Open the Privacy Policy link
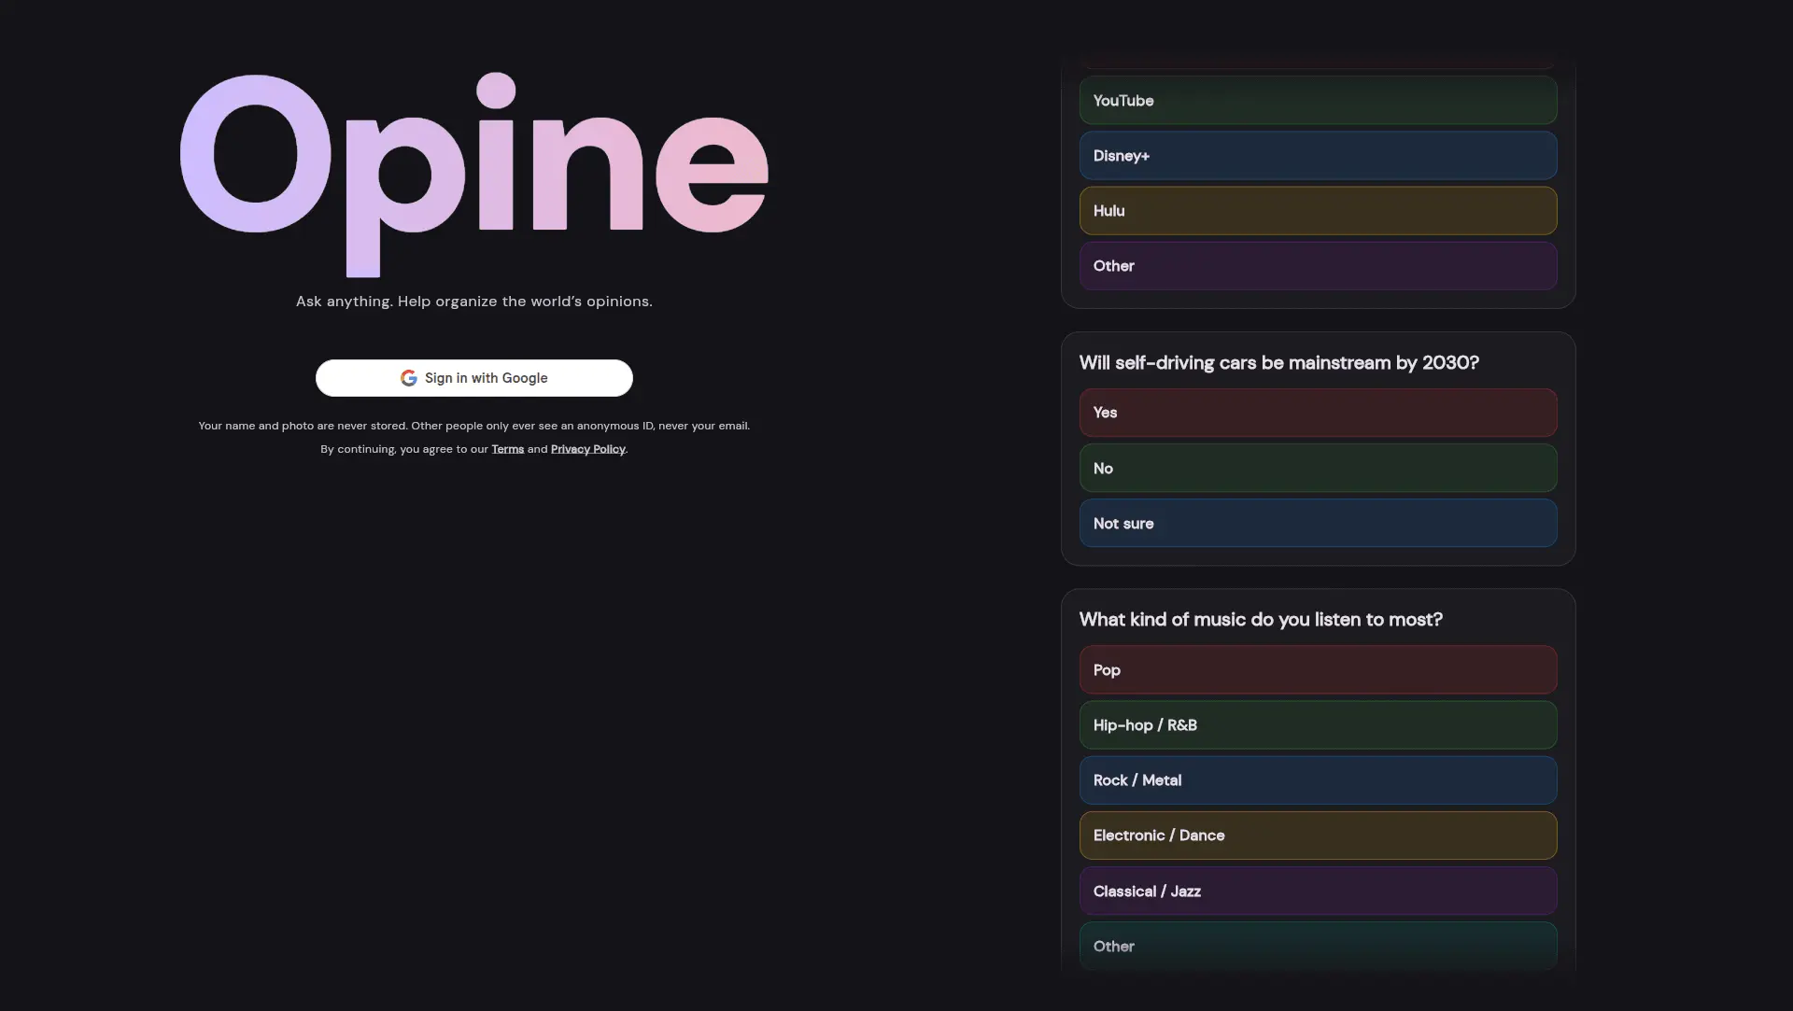The image size is (1793, 1011). (587, 449)
